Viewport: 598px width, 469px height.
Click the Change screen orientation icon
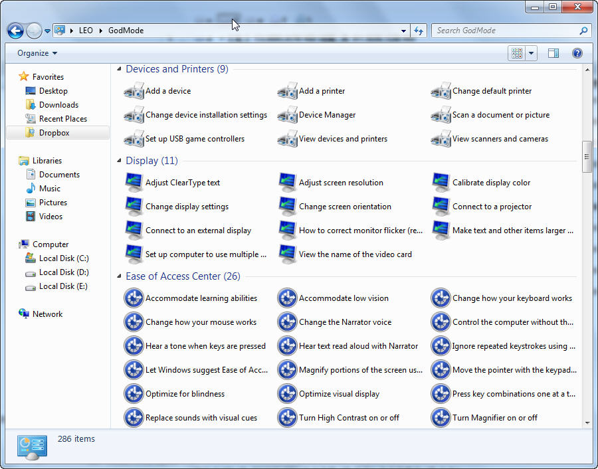tap(287, 207)
